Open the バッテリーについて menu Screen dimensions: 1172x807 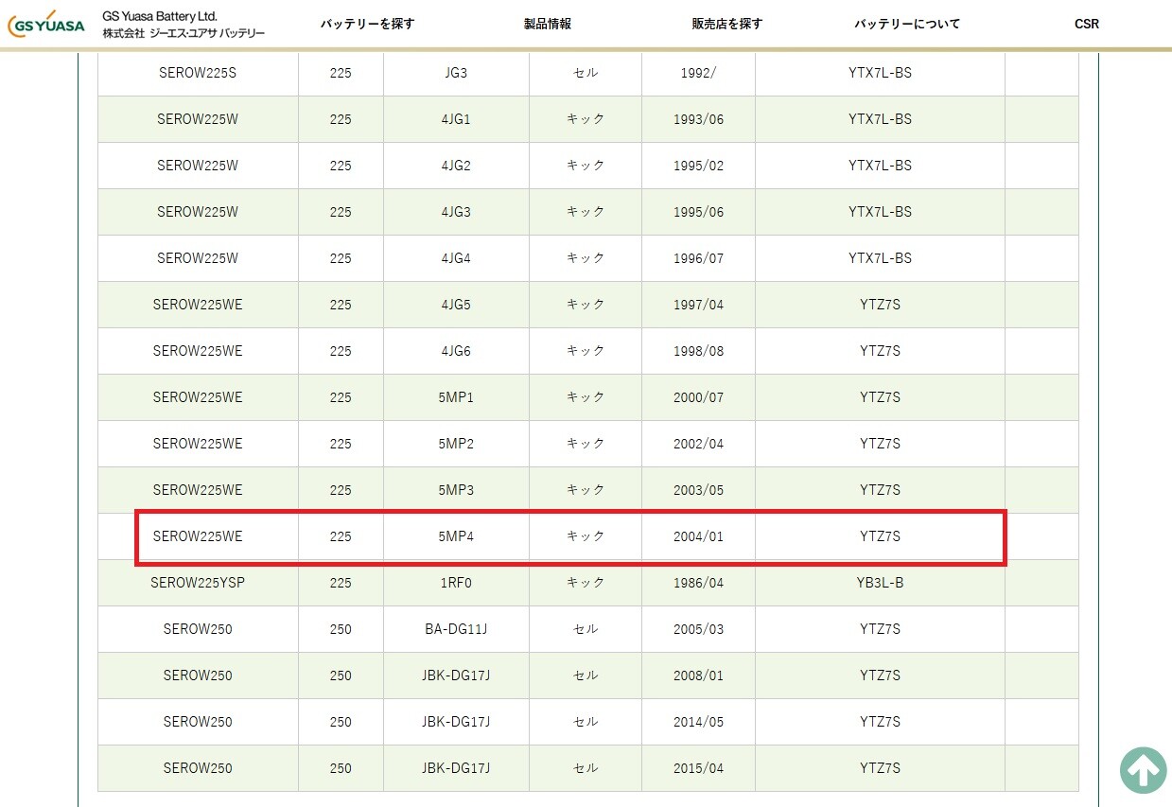[907, 24]
